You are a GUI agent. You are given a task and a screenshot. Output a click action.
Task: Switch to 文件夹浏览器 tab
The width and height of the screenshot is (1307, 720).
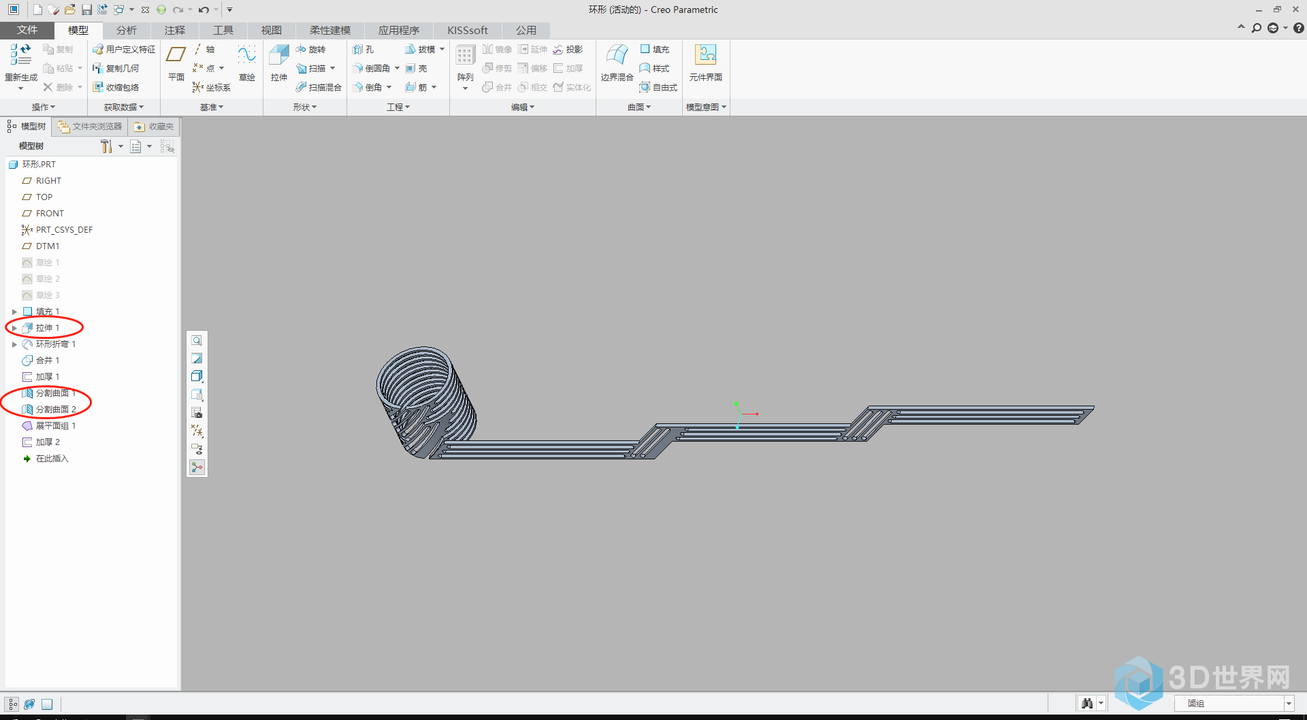(x=90, y=127)
